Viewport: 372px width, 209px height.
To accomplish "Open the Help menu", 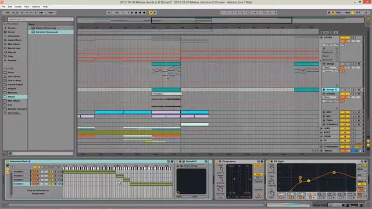I will coord(45,6).
